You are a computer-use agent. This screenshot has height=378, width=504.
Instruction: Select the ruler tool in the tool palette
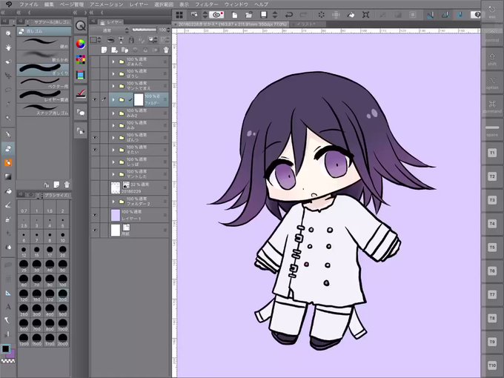tap(8, 293)
